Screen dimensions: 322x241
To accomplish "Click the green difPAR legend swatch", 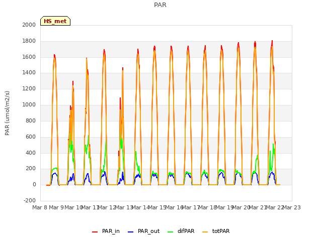I will (171, 232).
